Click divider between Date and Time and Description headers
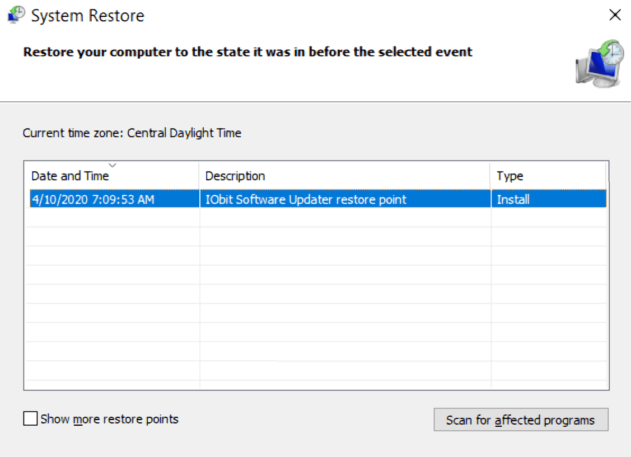Screen dimensions: 631x457 pyautogui.click(x=199, y=176)
